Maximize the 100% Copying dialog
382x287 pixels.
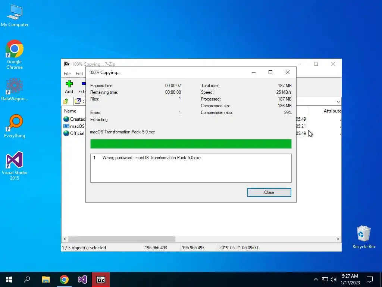point(270,72)
